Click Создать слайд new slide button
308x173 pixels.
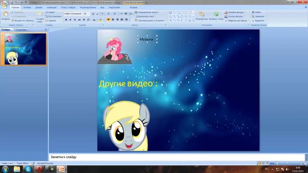click(x=40, y=17)
